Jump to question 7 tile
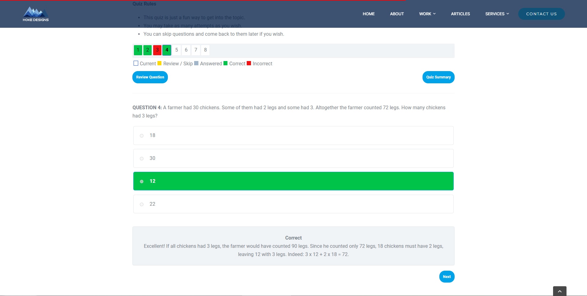 tap(196, 50)
